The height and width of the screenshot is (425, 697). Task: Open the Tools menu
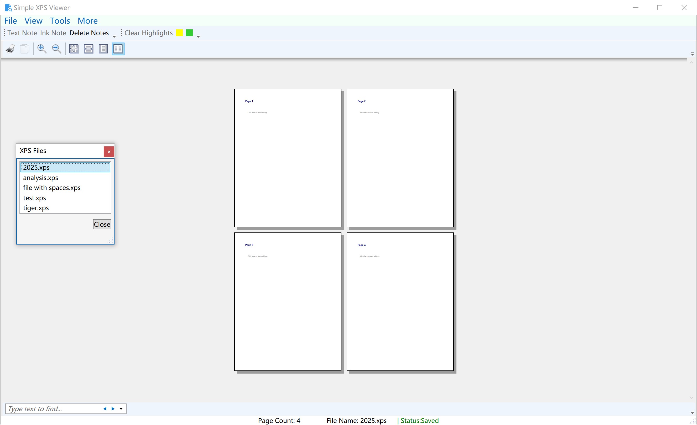point(60,21)
